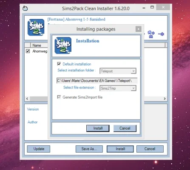Click the app icon in title bar

pos(25,8)
